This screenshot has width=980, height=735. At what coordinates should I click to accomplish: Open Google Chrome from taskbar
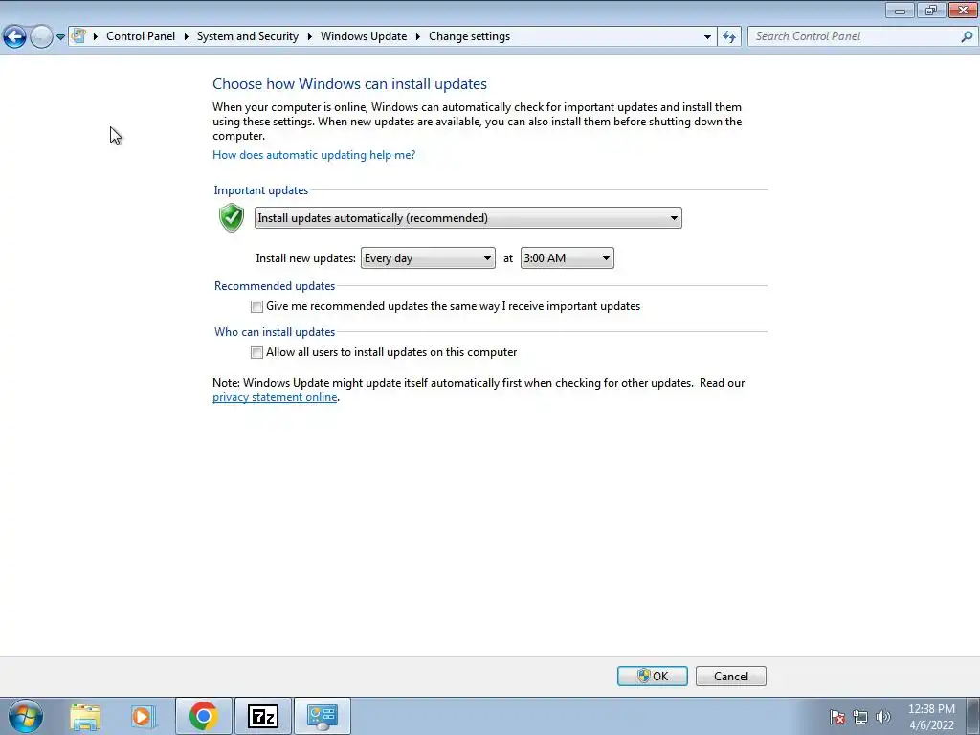point(203,716)
